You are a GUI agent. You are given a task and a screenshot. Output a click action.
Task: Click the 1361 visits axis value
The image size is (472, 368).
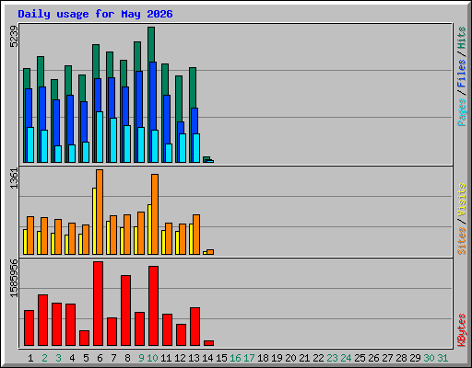click(x=14, y=178)
